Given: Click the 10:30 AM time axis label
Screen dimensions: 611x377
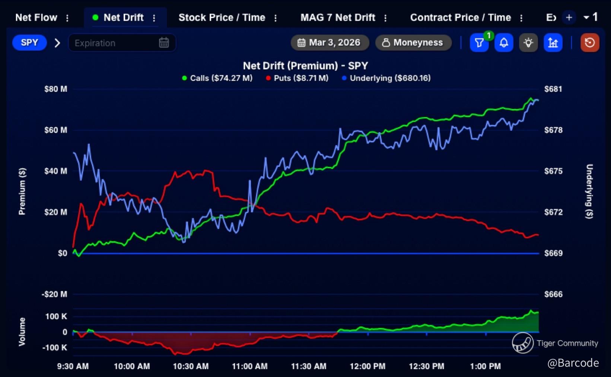Looking at the screenshot, I should [191, 366].
